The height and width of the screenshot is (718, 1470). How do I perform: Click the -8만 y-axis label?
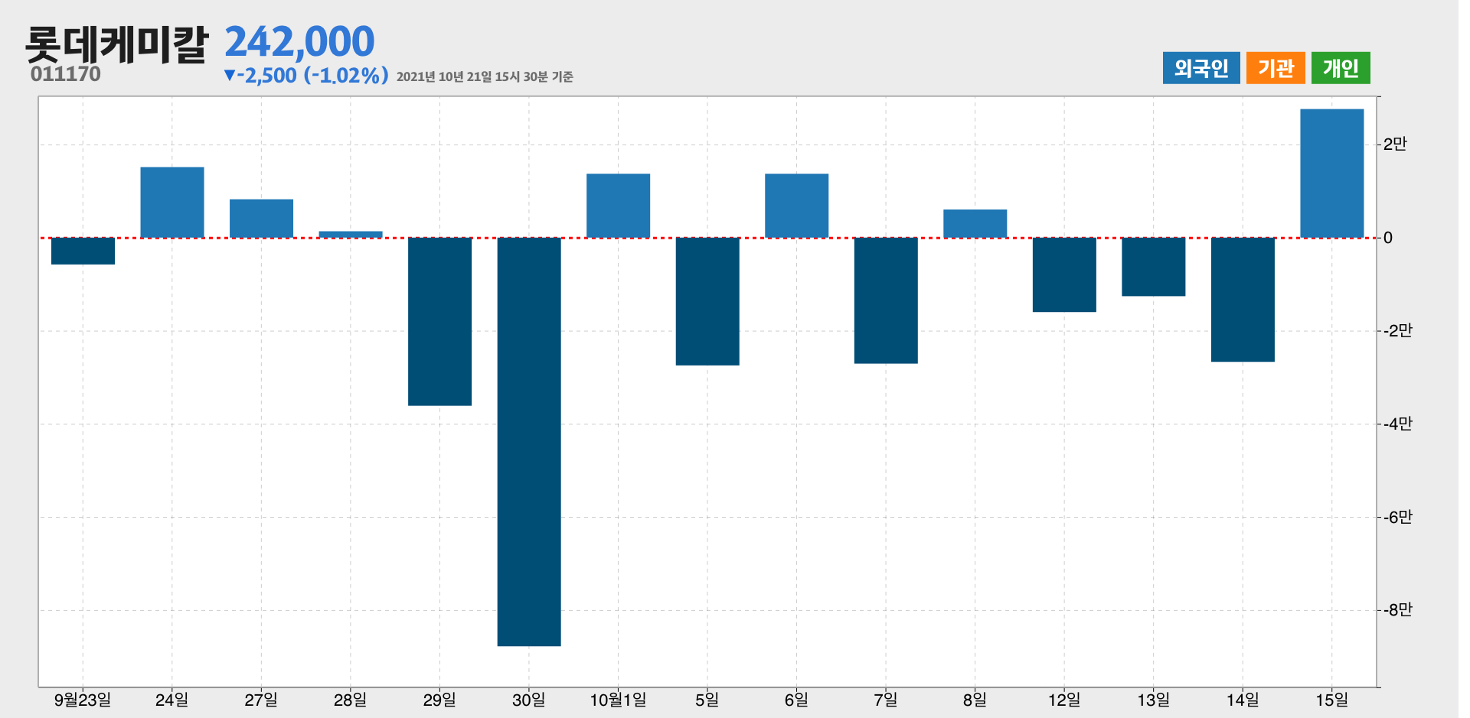coord(1397,609)
